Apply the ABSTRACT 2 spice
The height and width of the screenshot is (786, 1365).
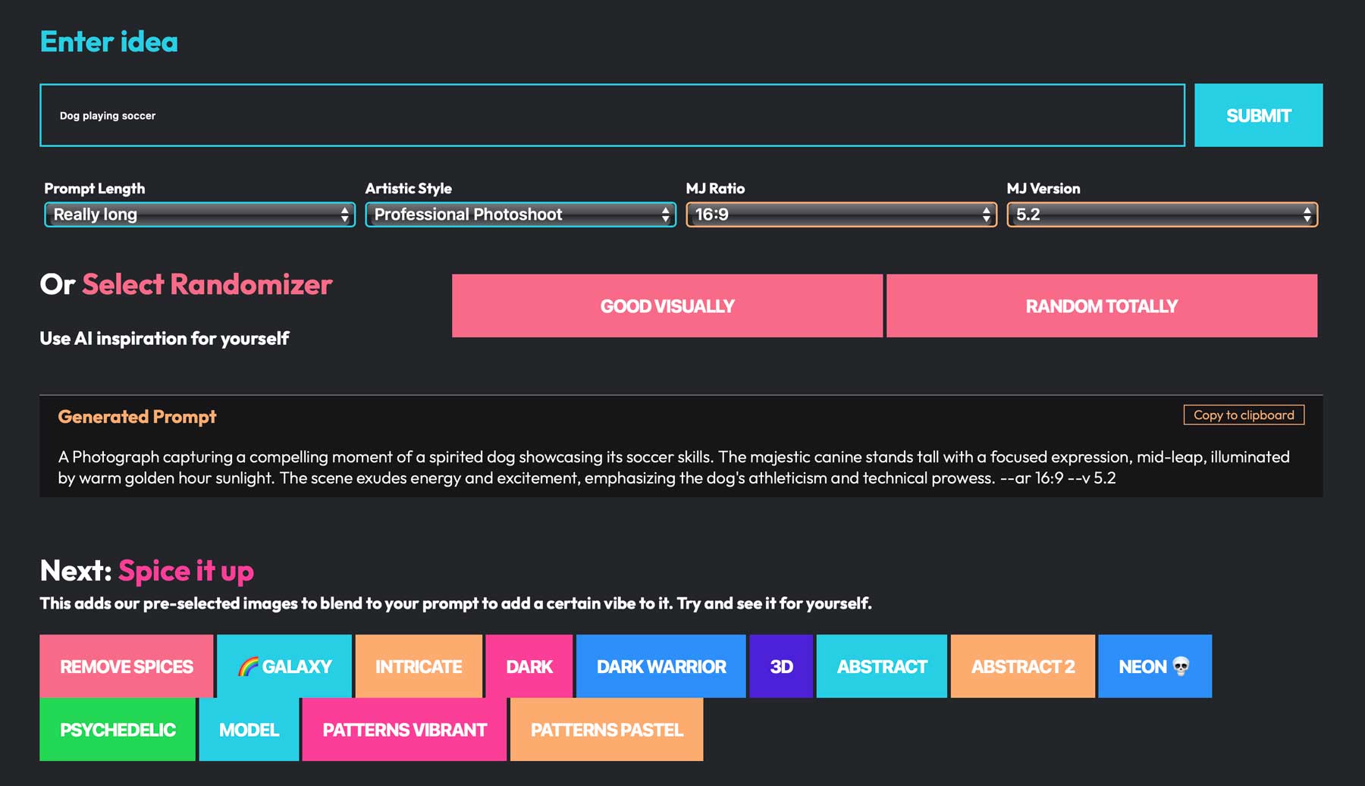[1022, 666]
